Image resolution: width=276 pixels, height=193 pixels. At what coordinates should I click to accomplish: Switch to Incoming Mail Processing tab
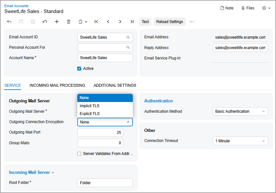coord(57,85)
